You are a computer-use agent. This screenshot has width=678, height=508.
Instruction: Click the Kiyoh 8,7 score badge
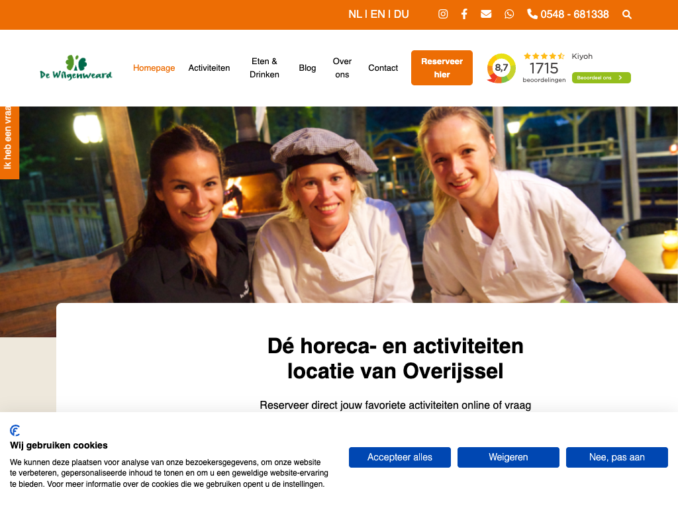(501, 68)
